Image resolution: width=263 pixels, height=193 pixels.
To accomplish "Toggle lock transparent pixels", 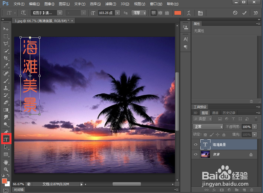I will tap(205, 134).
